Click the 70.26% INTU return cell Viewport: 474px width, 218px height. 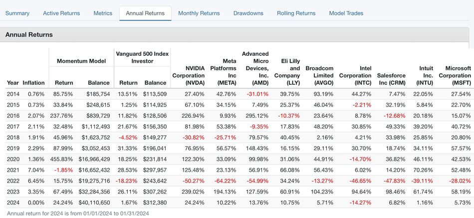click(x=424, y=170)
